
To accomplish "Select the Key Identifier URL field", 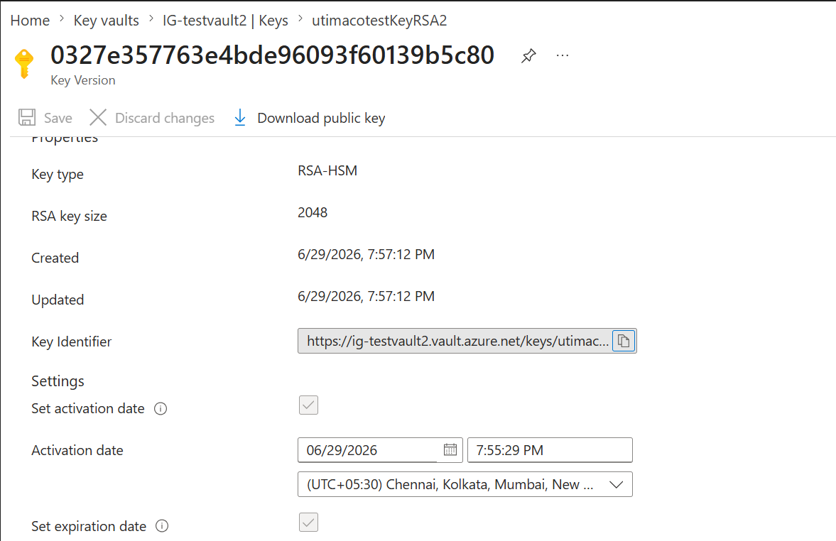I will (x=455, y=341).
